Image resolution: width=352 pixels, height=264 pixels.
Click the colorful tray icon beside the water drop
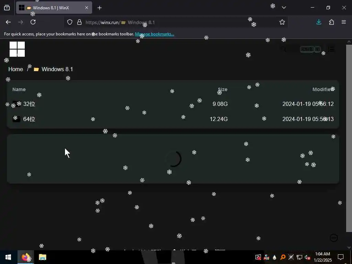[x=266, y=257]
